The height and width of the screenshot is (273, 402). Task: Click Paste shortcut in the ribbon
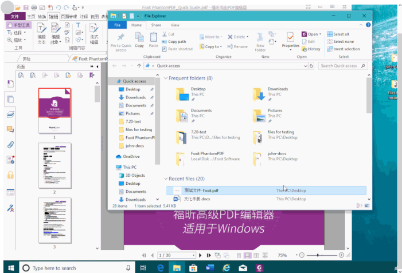click(177, 49)
